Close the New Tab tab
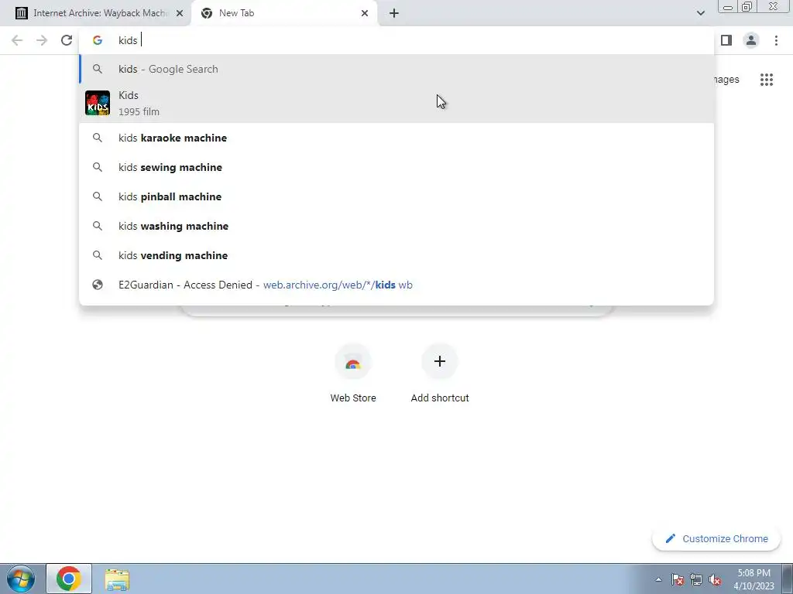The image size is (793, 594). [365, 13]
